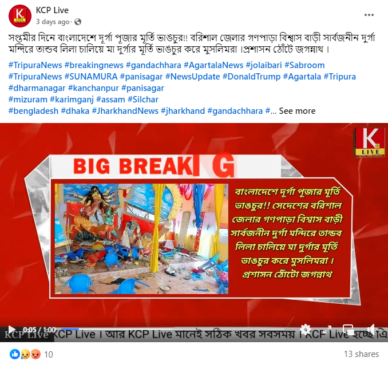Image resolution: width=388 pixels, height=365 pixels.
Task: Click the K Live logo in video
Action: pyautogui.click(x=370, y=142)
